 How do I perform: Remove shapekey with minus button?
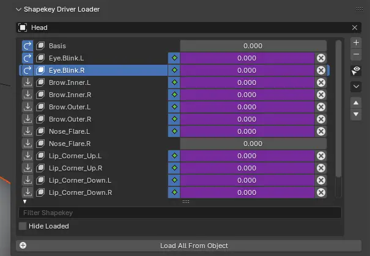coord(356,54)
